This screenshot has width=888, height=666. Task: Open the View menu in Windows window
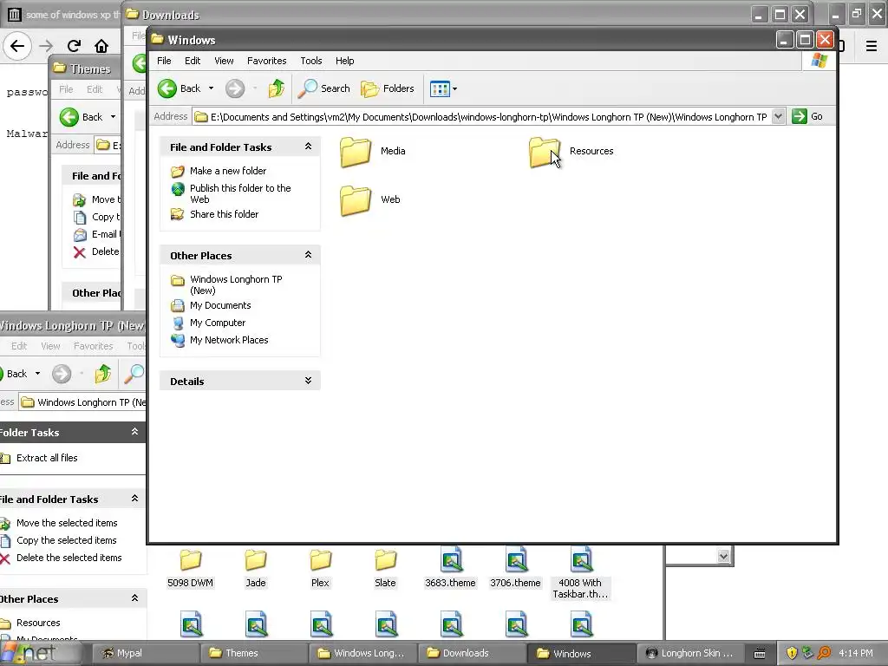click(224, 61)
